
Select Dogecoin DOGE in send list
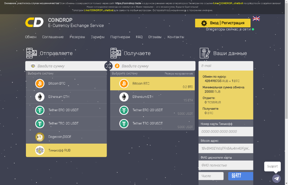click(66, 137)
